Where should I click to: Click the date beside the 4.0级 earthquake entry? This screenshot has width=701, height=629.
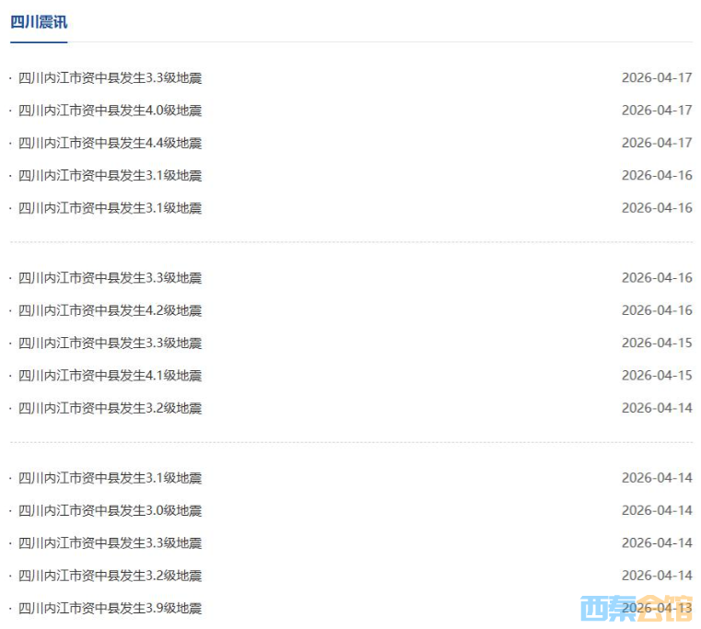(x=656, y=111)
